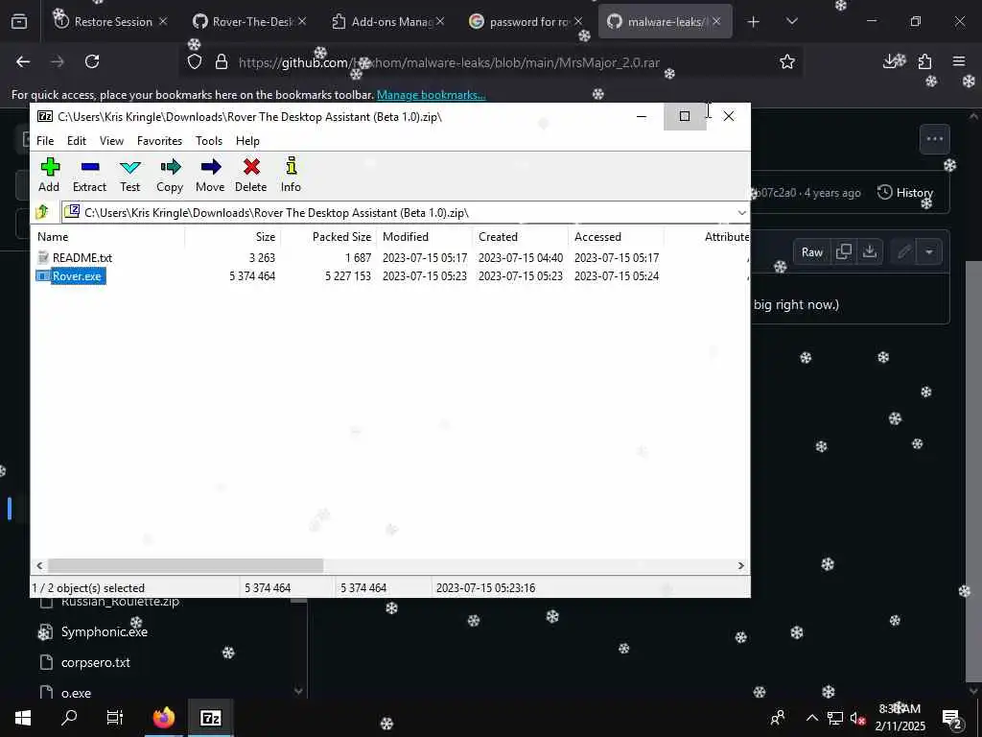Switch to Firefox on the taskbar
This screenshot has height=737, width=982.
[164, 718]
